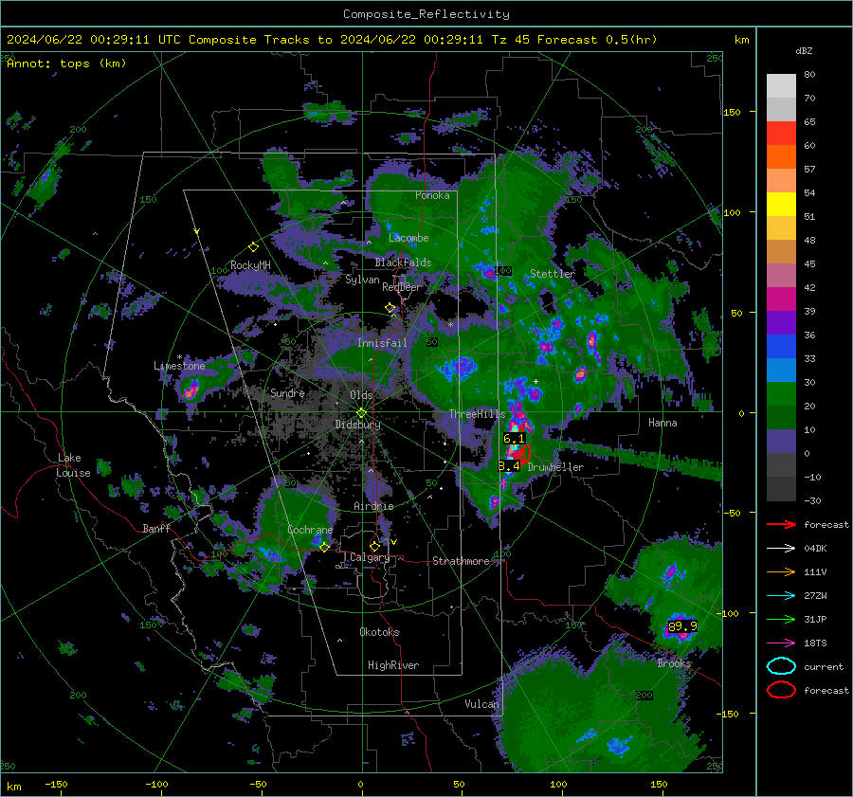Click the Ponoka city label
Viewport: 853px width, 797px height.
point(432,195)
